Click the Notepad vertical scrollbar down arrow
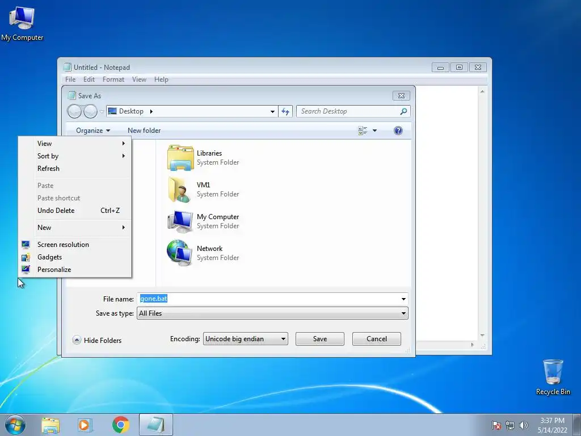Viewport: 581px width, 436px height. pyautogui.click(x=482, y=335)
